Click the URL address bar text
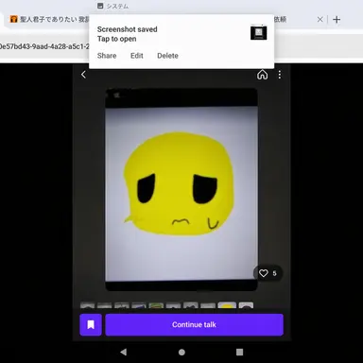Viewport: 363px width, 363px height. click(x=44, y=46)
